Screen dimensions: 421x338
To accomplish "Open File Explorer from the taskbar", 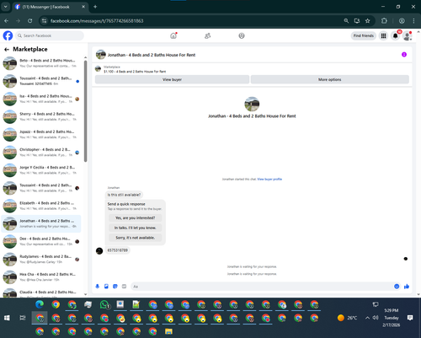I will [168, 331].
